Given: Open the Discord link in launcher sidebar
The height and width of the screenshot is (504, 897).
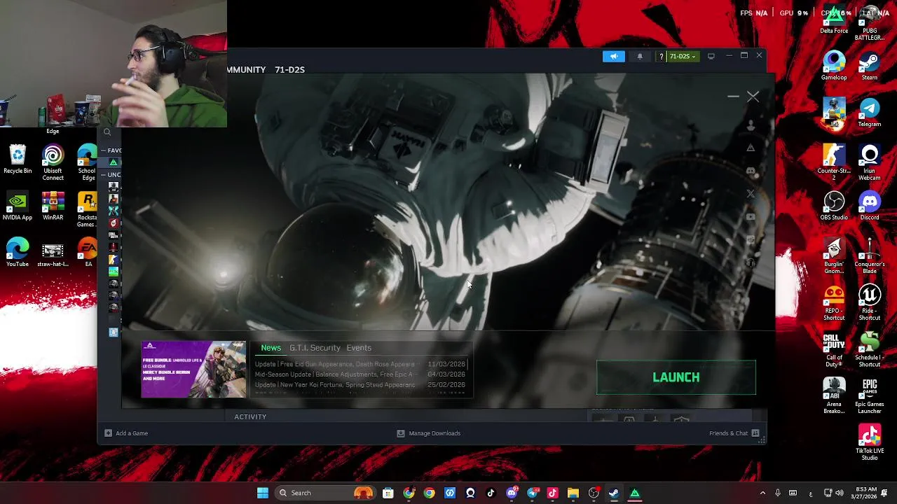Looking at the screenshot, I should (751, 171).
